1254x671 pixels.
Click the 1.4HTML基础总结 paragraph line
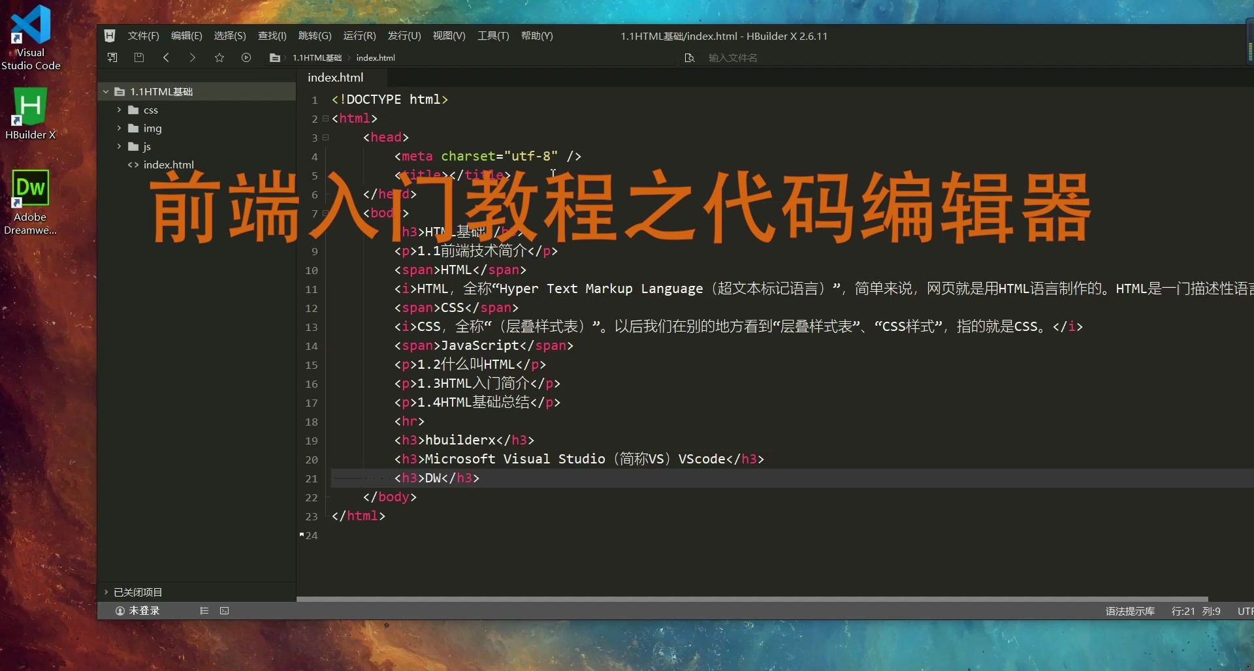[x=477, y=403]
